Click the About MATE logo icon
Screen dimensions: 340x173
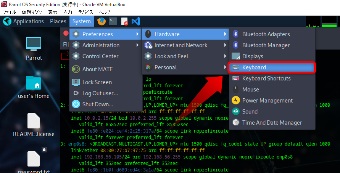(76, 69)
